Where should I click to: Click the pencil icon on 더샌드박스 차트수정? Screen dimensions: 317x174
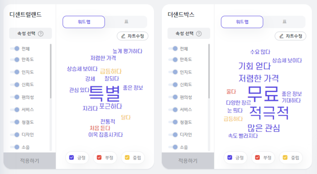click(x=281, y=36)
